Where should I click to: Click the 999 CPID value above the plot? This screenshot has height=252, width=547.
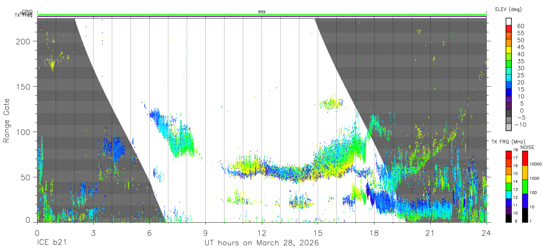click(262, 12)
